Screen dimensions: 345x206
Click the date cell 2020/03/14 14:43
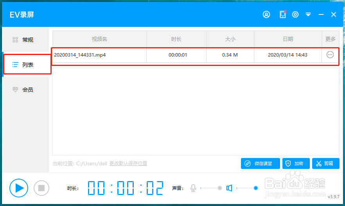(x=287, y=55)
